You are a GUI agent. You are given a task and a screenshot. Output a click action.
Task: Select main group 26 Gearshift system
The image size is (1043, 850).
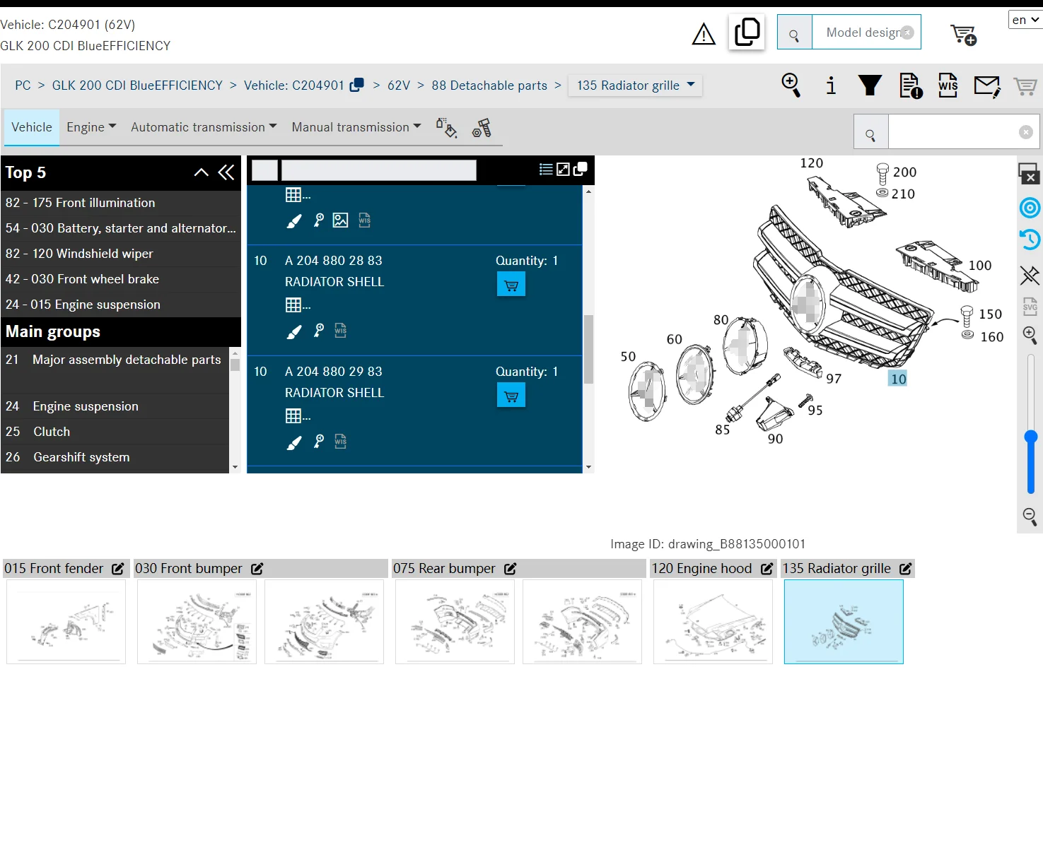[x=115, y=457]
